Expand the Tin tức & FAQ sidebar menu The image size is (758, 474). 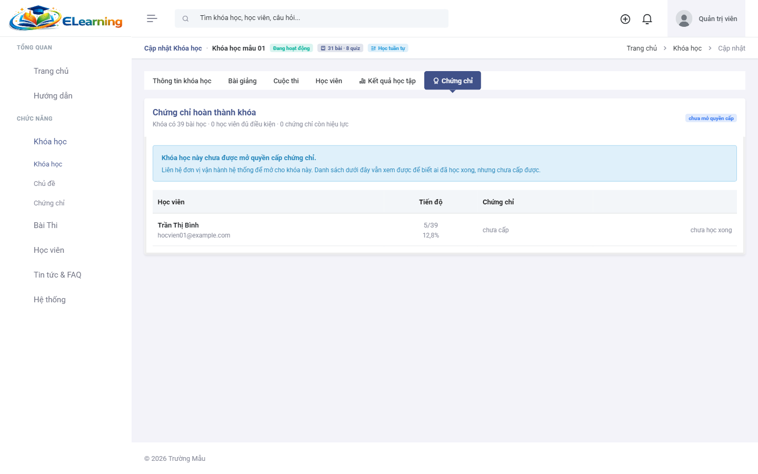tap(57, 275)
